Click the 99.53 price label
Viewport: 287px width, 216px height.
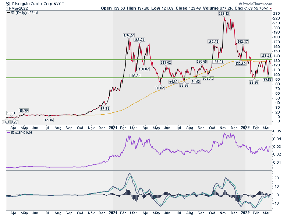pos(267,79)
